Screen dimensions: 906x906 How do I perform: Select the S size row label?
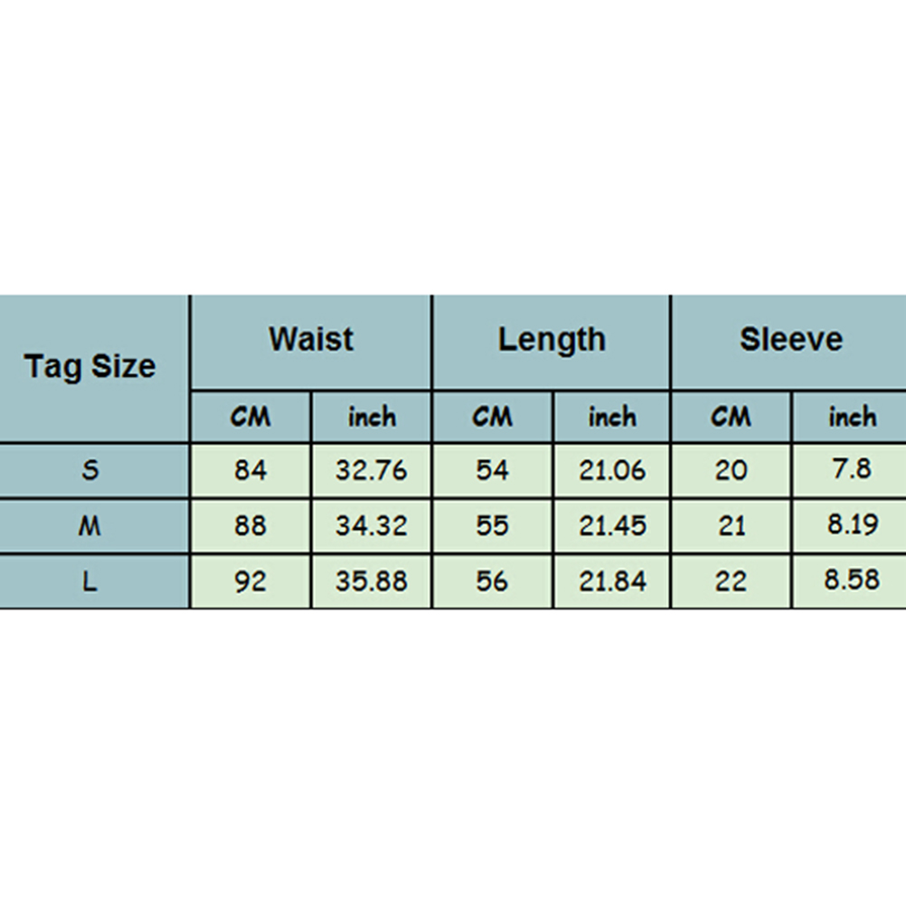tap(90, 470)
